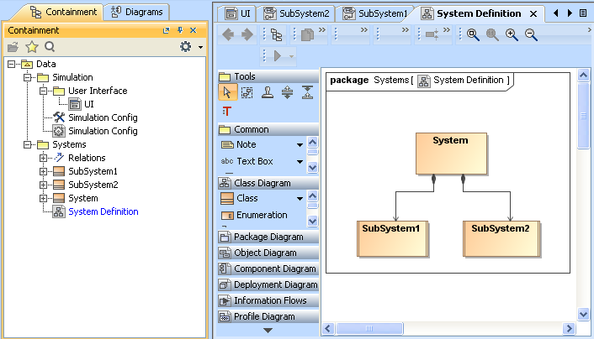
Task: Expand the SubSystem1 tree node
Action: click(44, 171)
